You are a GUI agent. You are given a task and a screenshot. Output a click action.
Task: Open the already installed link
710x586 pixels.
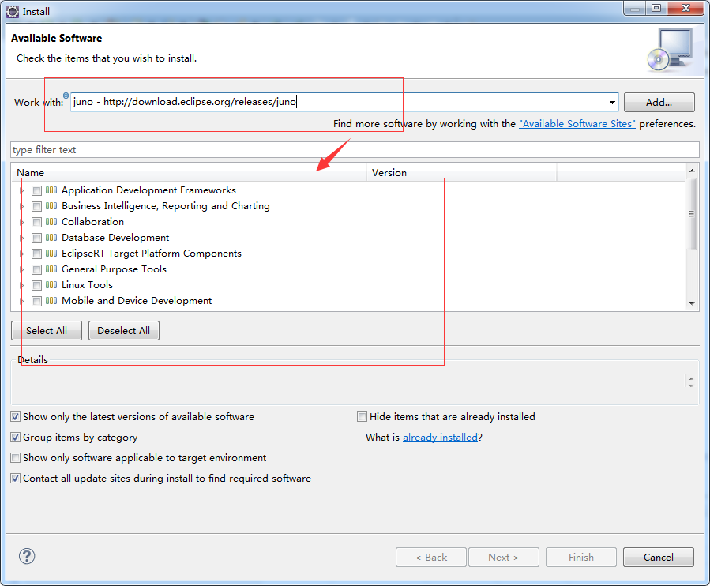click(x=440, y=438)
